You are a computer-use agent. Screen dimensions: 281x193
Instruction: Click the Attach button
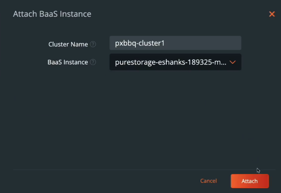coord(250,181)
